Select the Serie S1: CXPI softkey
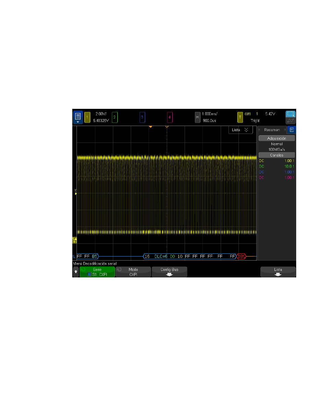Image resolution: width=326 pixels, height=400 pixels. tap(97, 272)
